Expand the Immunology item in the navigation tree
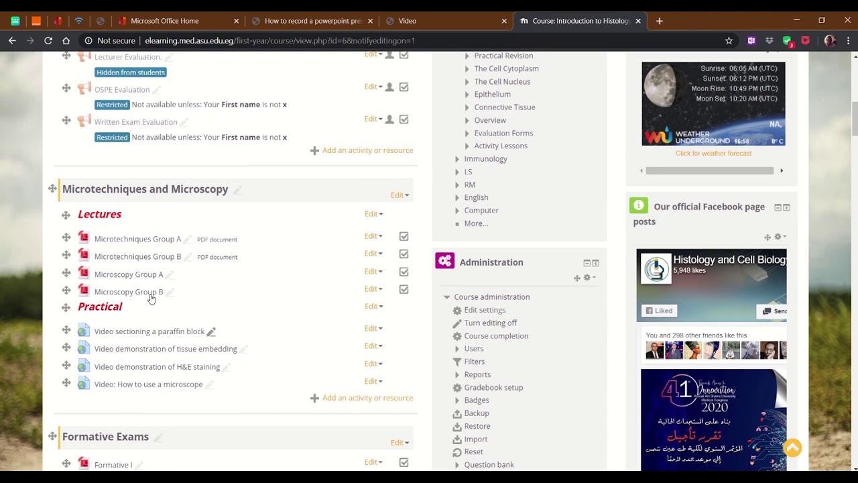This screenshot has width=858, height=483. point(457,159)
